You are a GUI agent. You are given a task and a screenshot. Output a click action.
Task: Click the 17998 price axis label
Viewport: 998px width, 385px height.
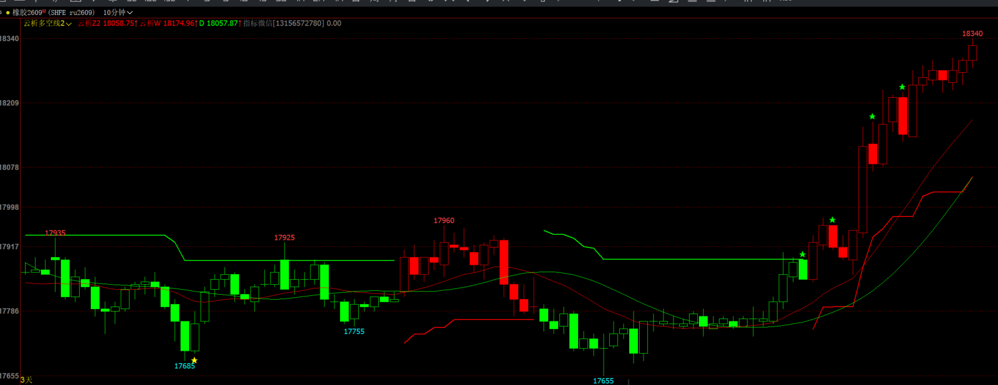(x=9, y=207)
